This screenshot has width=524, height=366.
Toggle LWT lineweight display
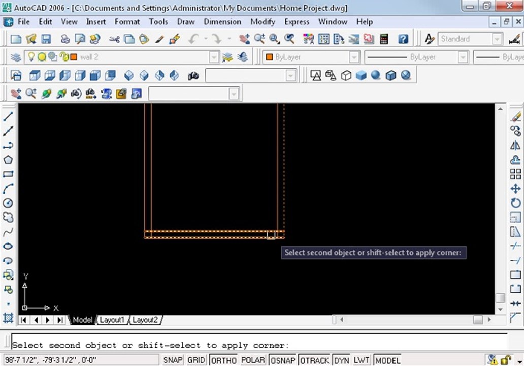point(361,360)
